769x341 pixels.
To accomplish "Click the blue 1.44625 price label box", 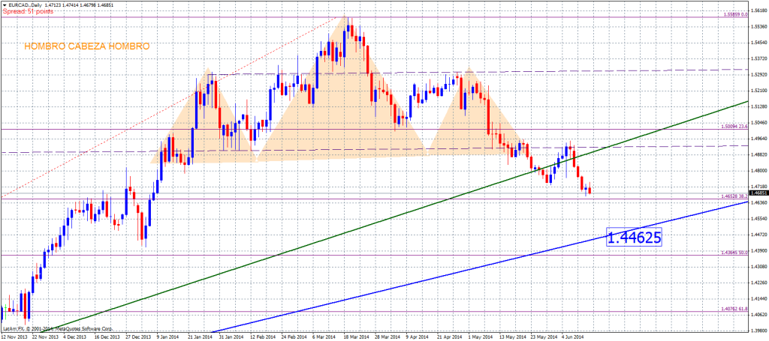I will pos(634,238).
